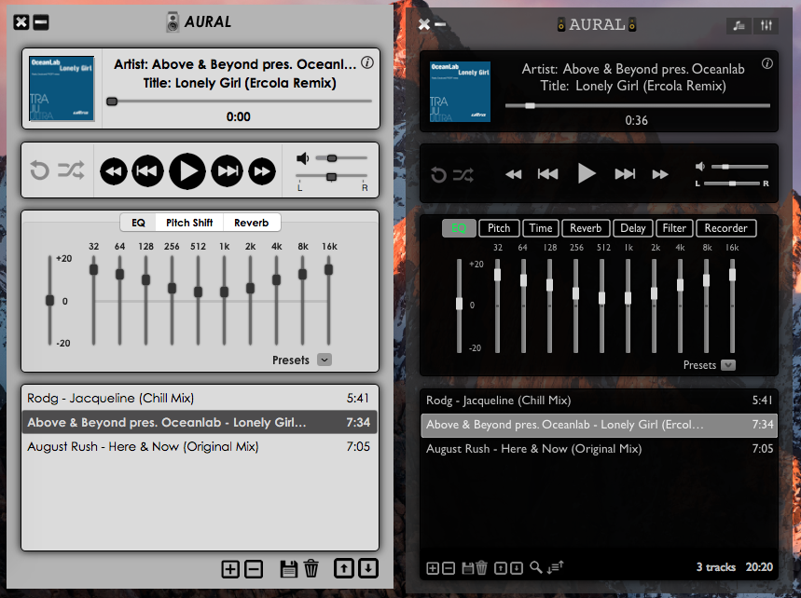
Task: Toggle shuffle mode in light window
Action: tap(71, 170)
